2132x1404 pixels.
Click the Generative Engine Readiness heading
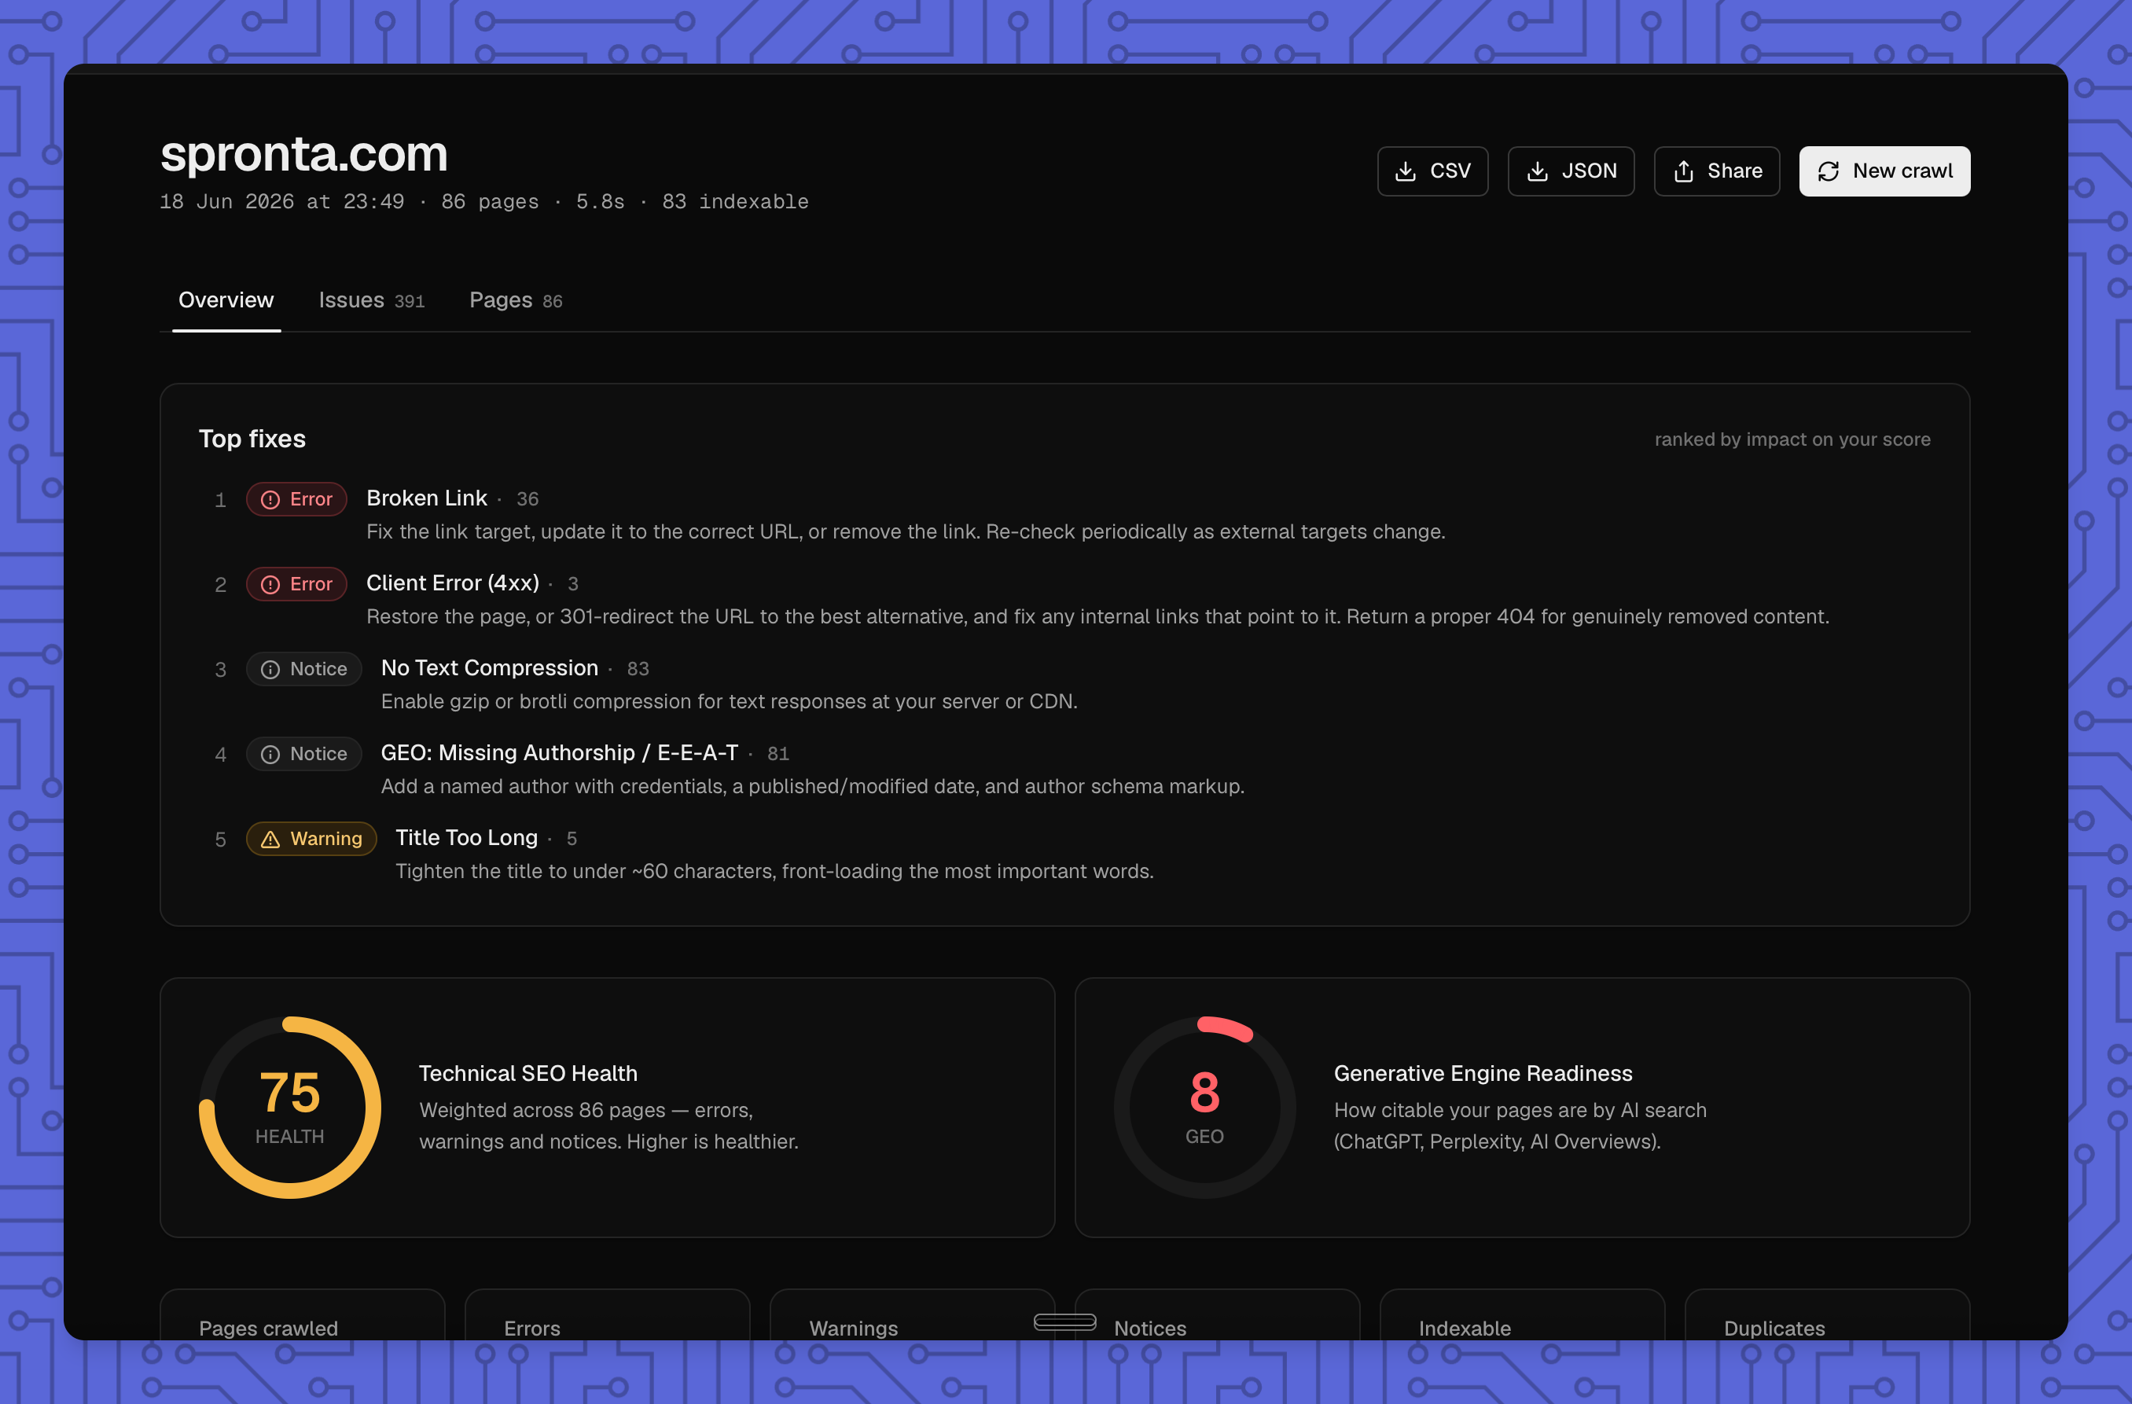click(x=1483, y=1073)
